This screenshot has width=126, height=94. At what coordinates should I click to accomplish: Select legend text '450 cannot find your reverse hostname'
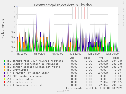(35, 61)
